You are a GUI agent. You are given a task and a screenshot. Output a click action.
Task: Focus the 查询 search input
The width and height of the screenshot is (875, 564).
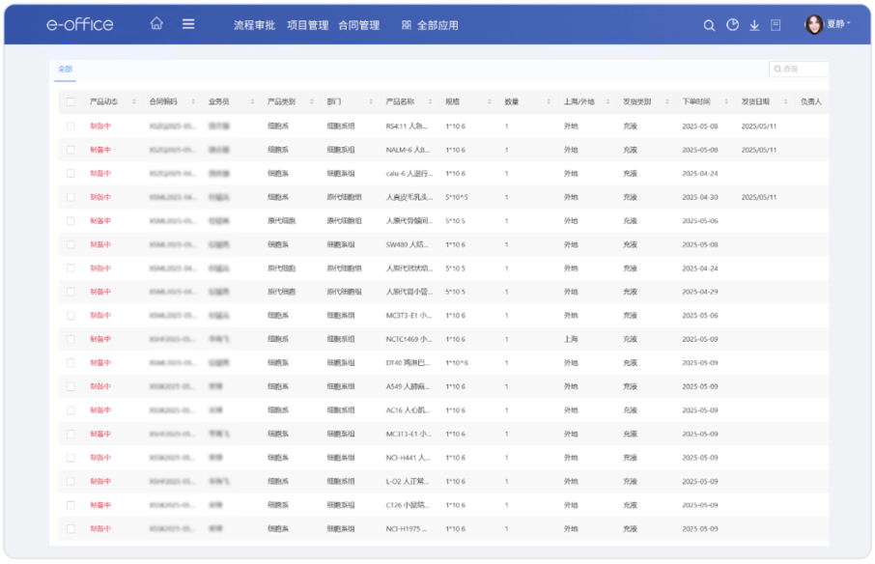point(799,70)
